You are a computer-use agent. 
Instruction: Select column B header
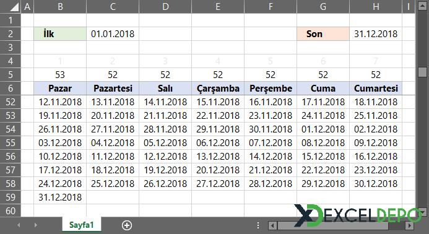(x=60, y=6)
